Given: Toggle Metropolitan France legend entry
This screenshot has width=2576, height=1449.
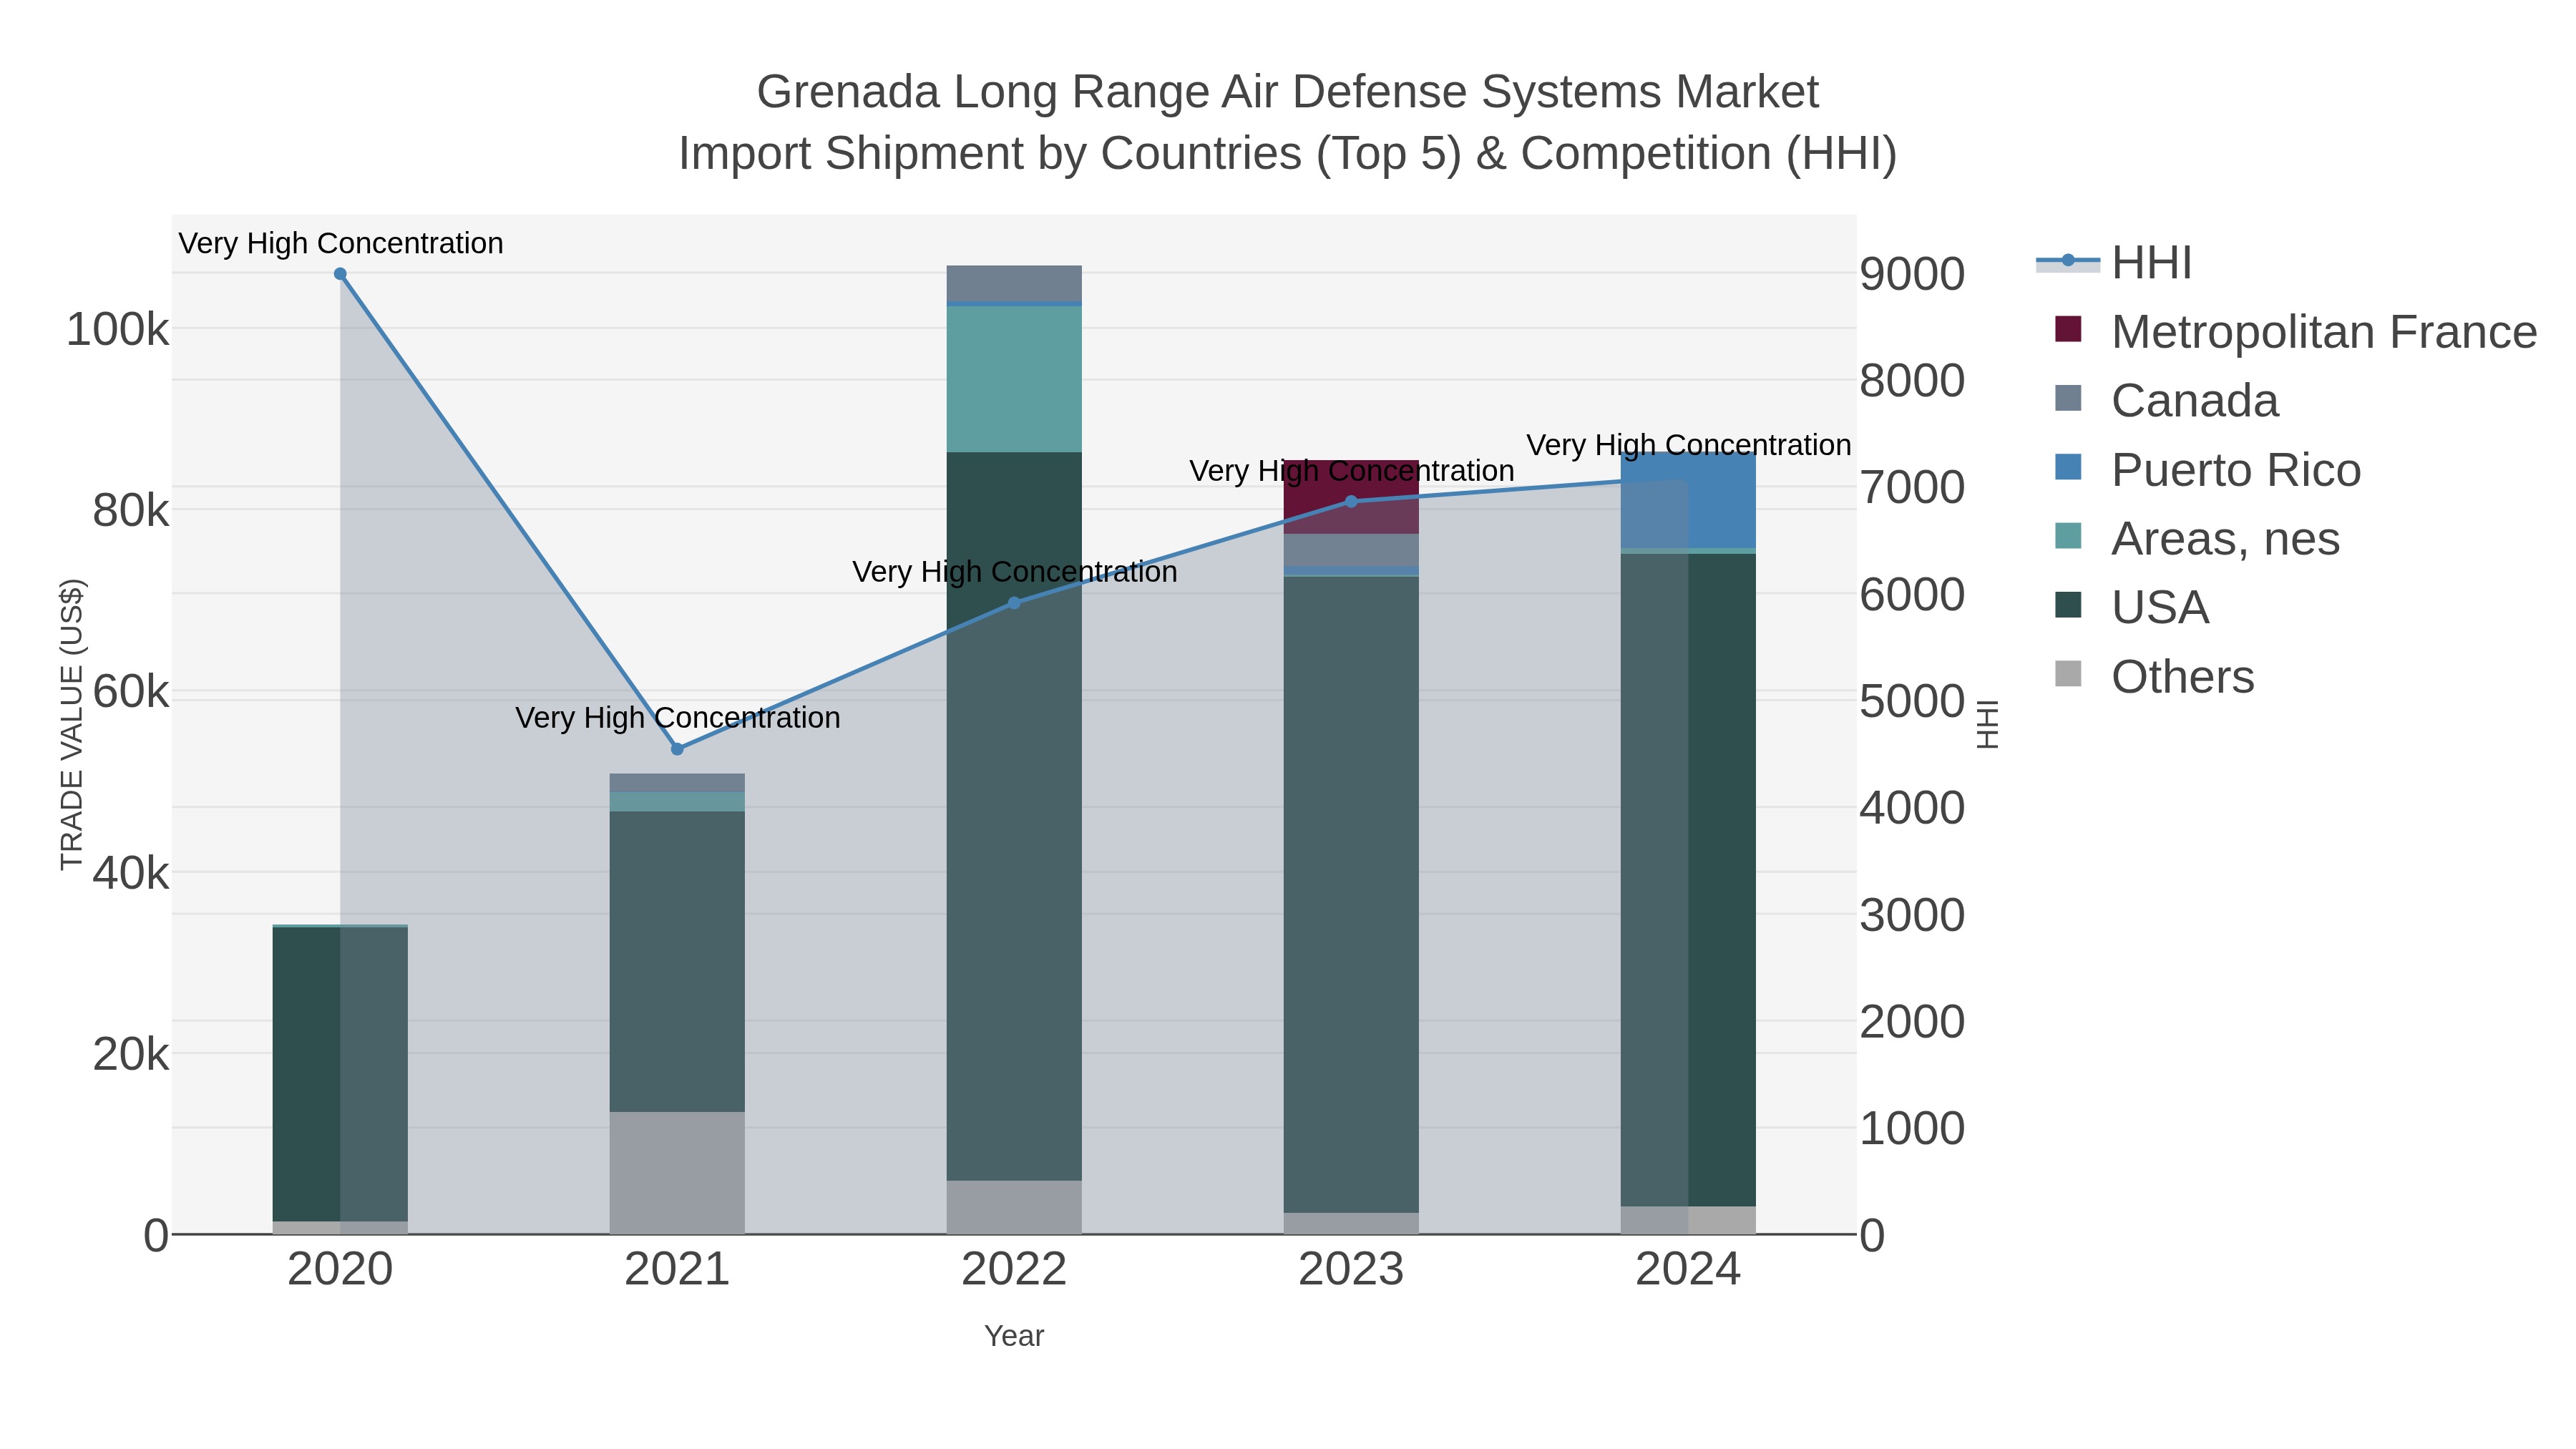Looking at the screenshot, I should [2295, 332].
